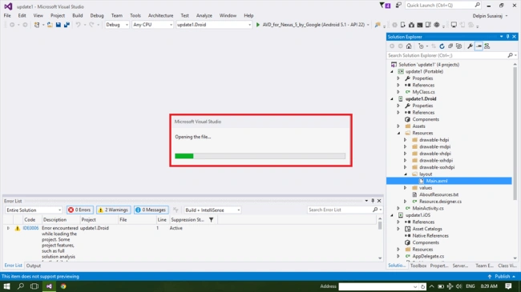
Task: Click the Windows Start button
Action: (x=6, y=286)
